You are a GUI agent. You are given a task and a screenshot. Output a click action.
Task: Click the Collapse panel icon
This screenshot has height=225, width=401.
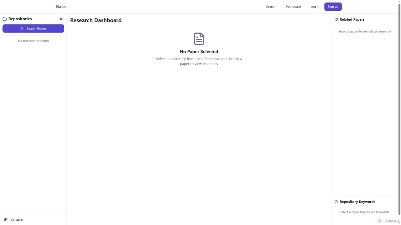coord(6,220)
